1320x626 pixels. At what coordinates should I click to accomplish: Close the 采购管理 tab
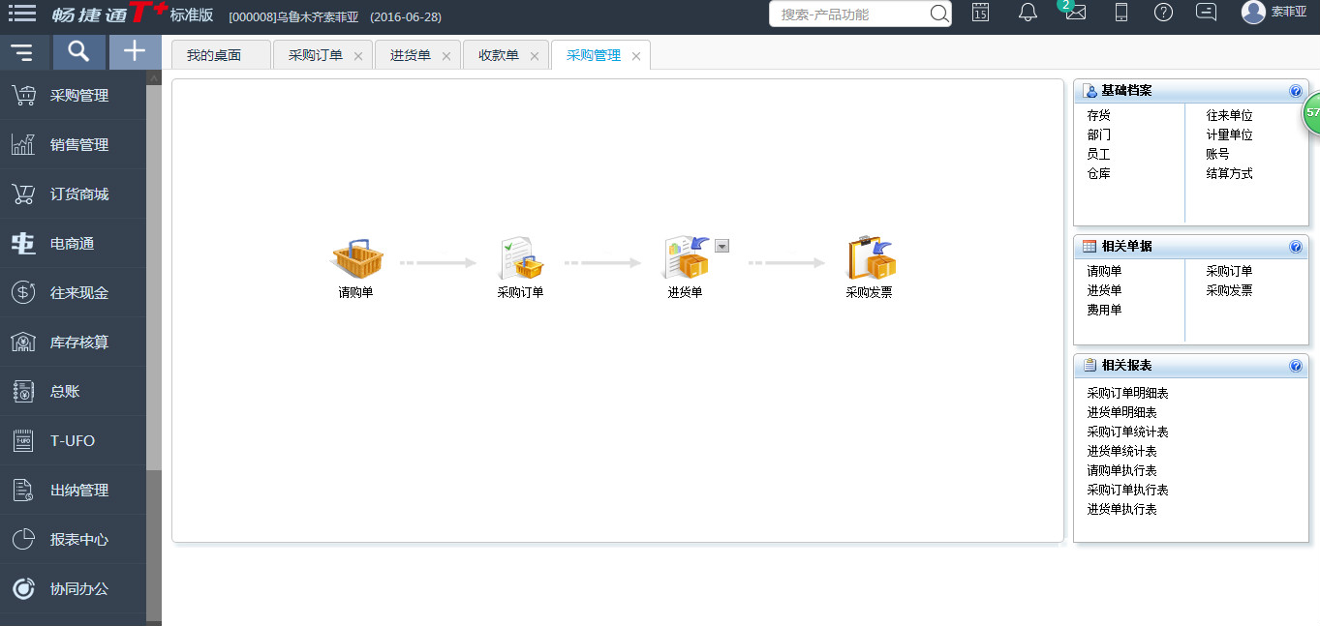coord(636,56)
